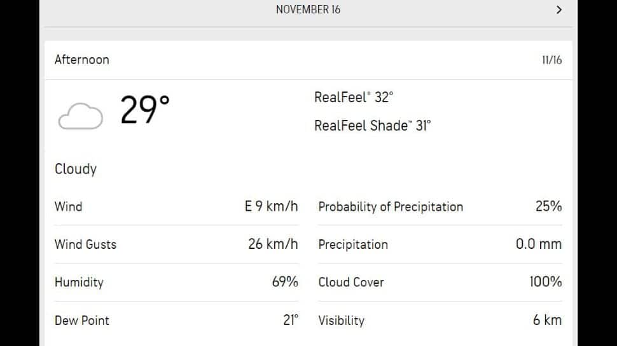Open the Afternoon forecast heading
Image resolution: width=617 pixels, height=346 pixels.
[82, 60]
